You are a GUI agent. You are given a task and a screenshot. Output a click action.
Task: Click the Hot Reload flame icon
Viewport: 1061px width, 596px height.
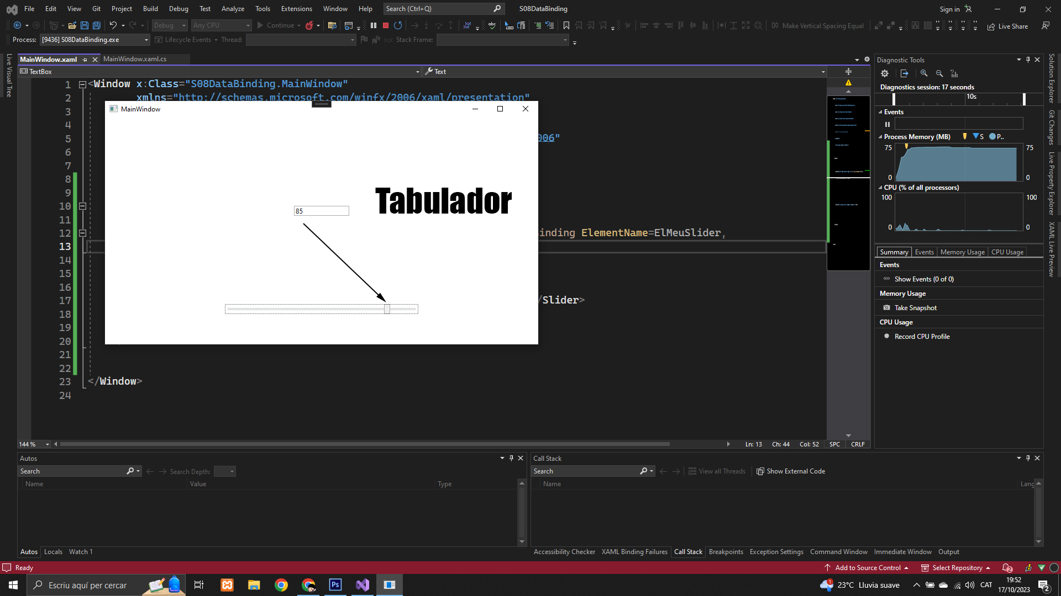pyautogui.click(x=309, y=25)
